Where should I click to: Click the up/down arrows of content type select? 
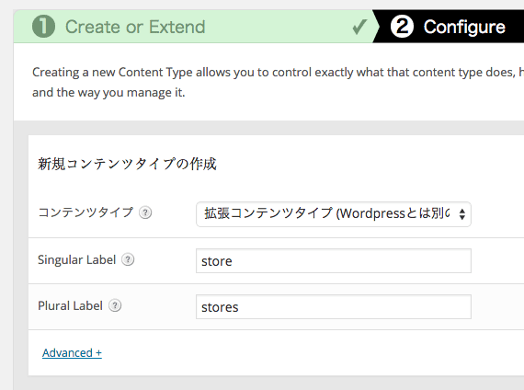(462, 214)
